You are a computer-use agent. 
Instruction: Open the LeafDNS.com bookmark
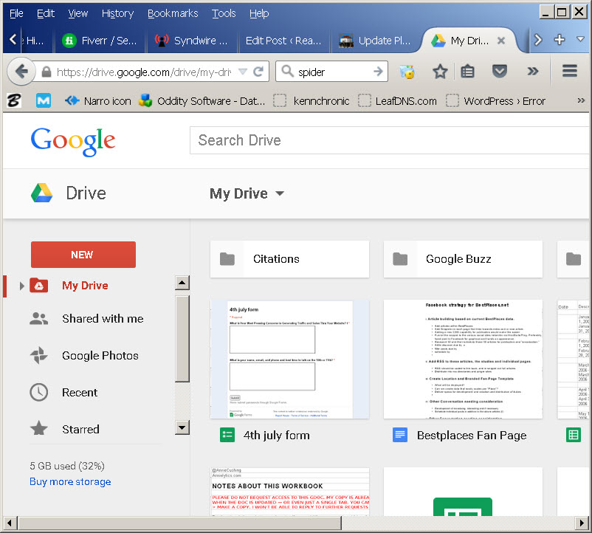click(x=397, y=101)
